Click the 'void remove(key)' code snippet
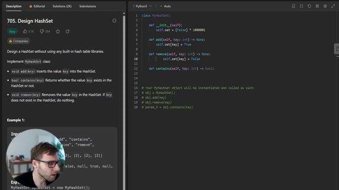 26,95
